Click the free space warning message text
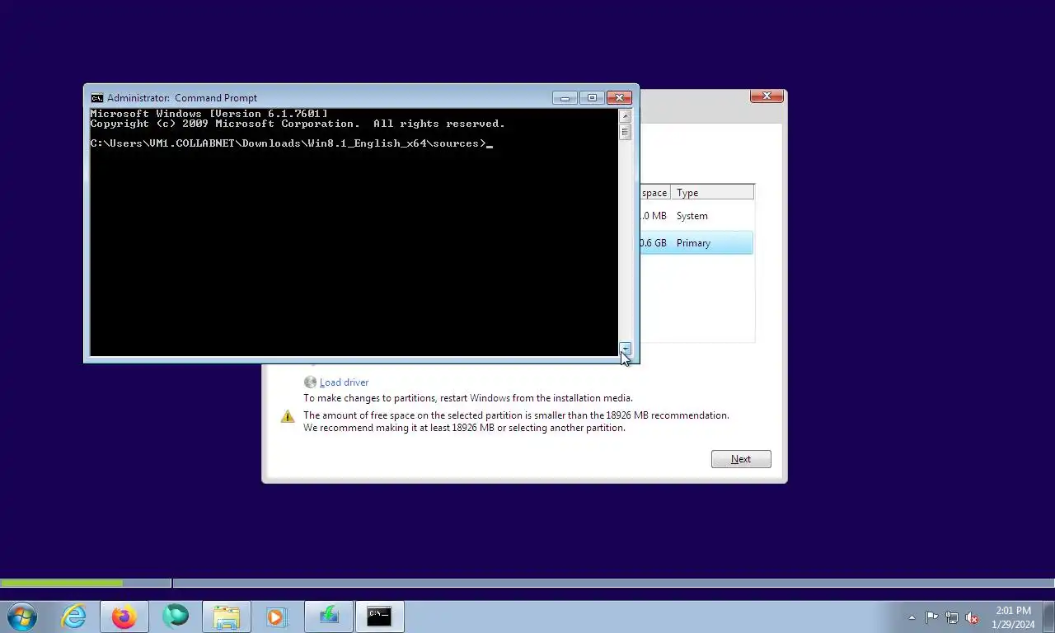 [x=516, y=422]
